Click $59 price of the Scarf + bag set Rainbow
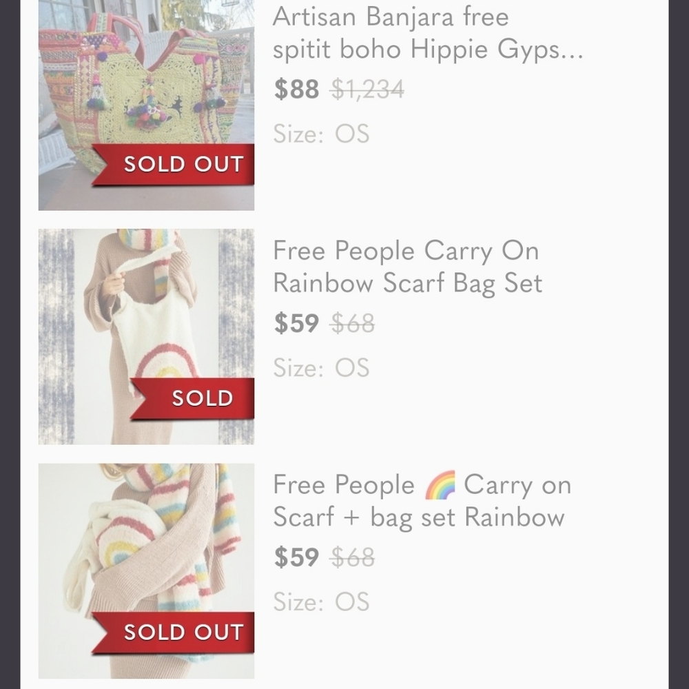The image size is (689, 689). [296, 557]
